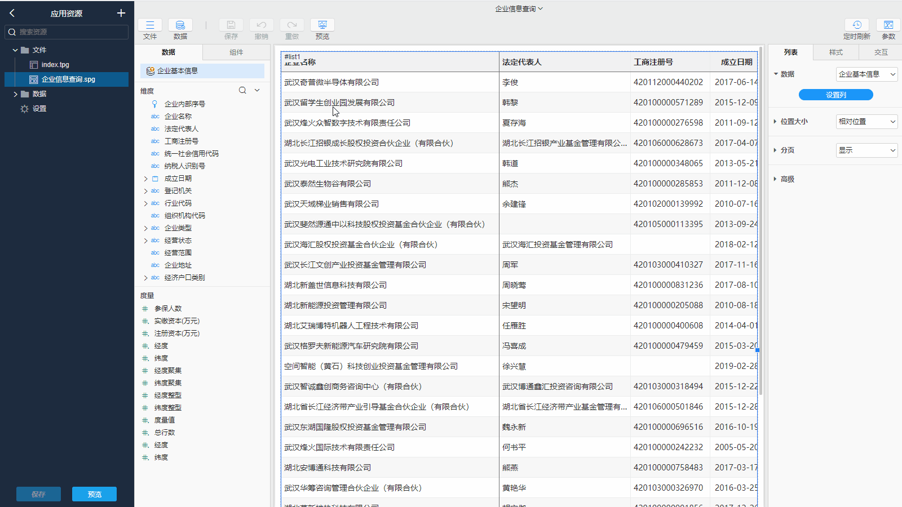Switch to the 交互 tab
The height and width of the screenshot is (507, 902).
coord(880,52)
